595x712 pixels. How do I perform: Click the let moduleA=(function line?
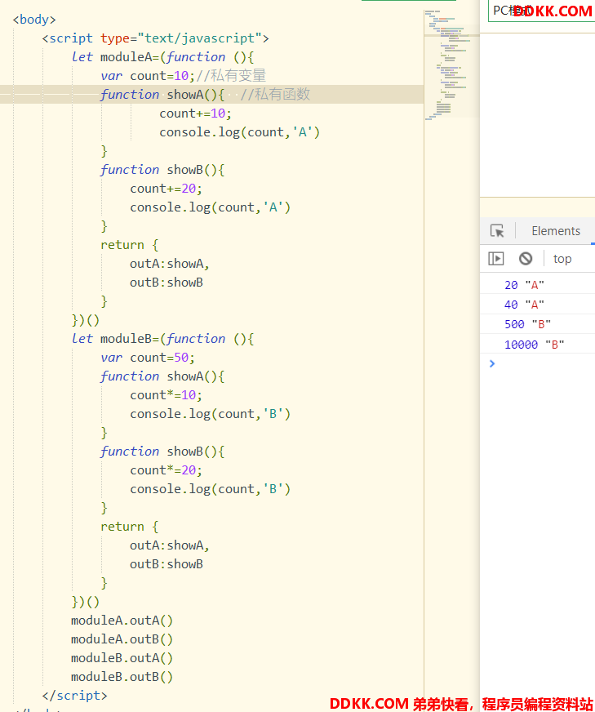pyautogui.click(x=162, y=57)
